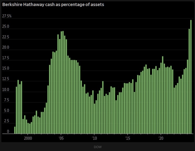
Task: Select the 7.5 y-axis label
Action: [6, 100]
